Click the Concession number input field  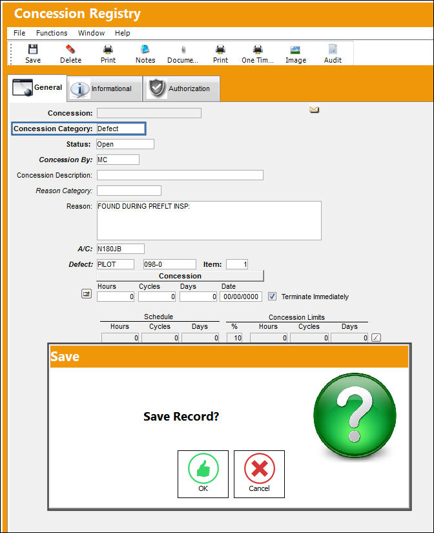tap(149, 113)
